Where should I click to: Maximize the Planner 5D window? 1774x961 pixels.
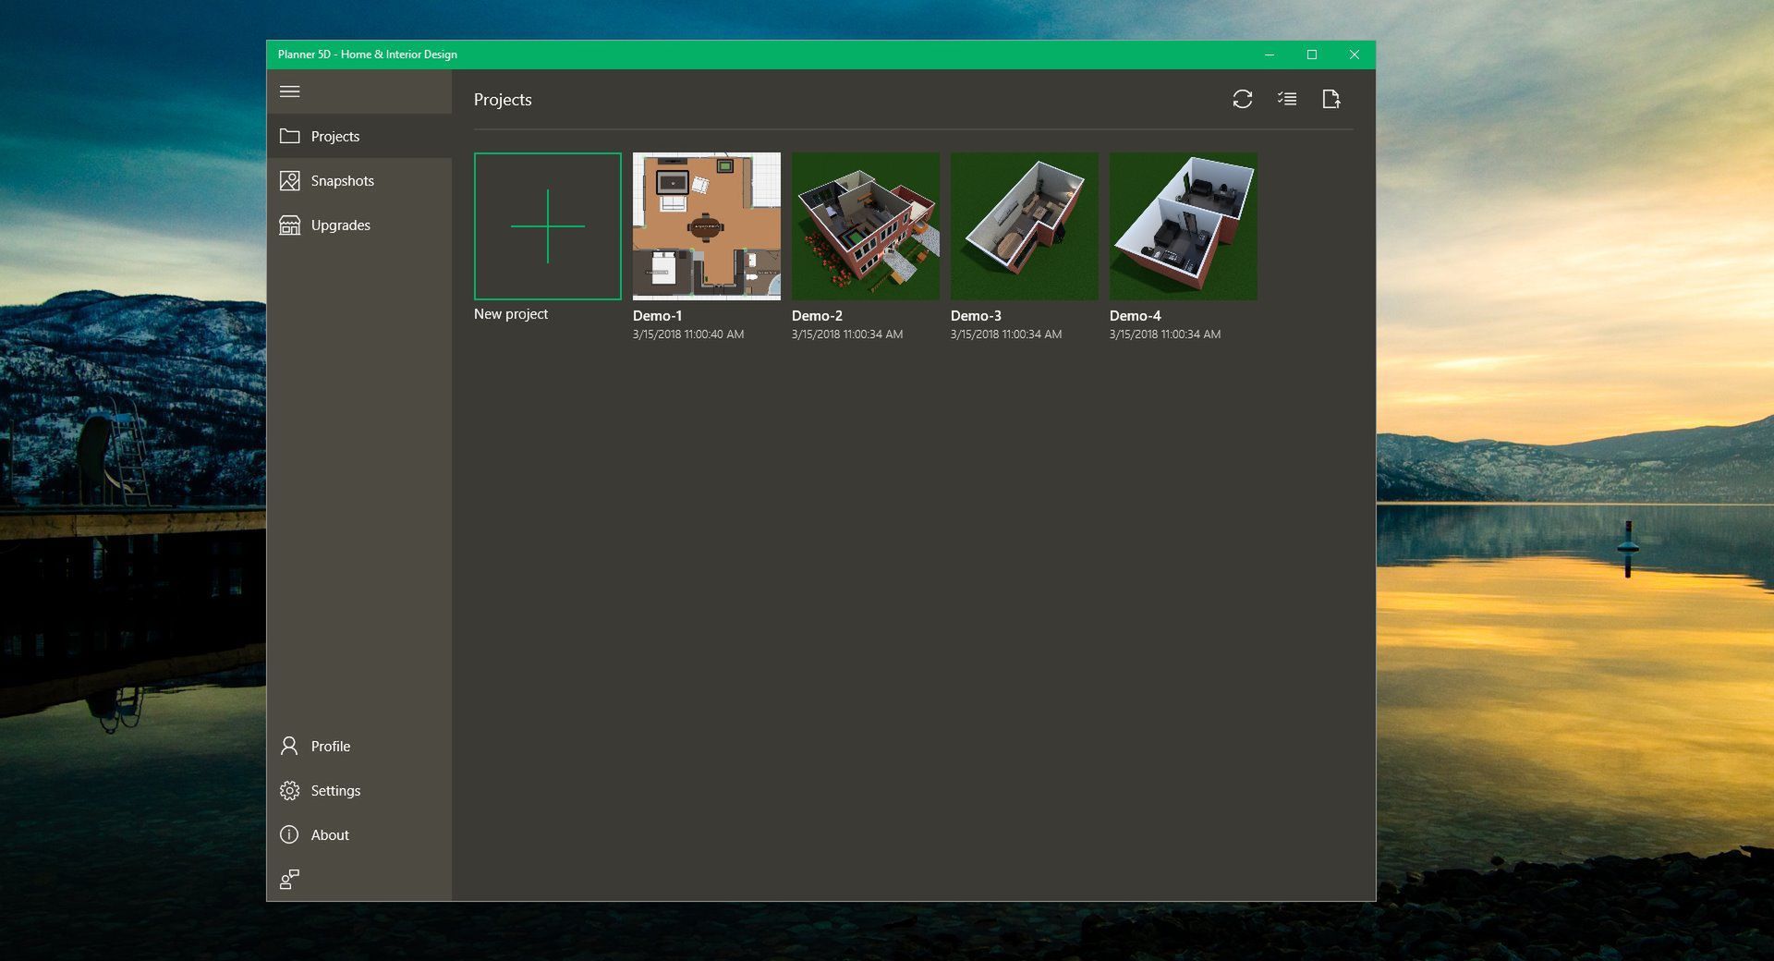pyautogui.click(x=1311, y=55)
